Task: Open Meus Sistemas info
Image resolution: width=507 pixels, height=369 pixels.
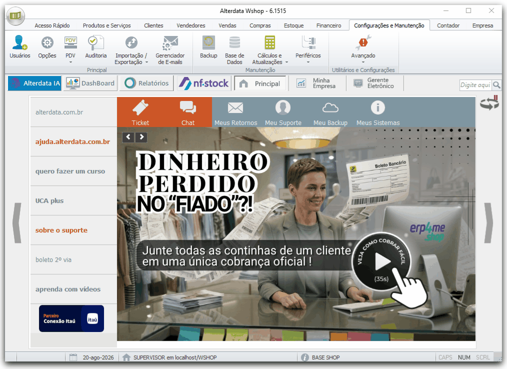Action: pyautogui.click(x=377, y=112)
